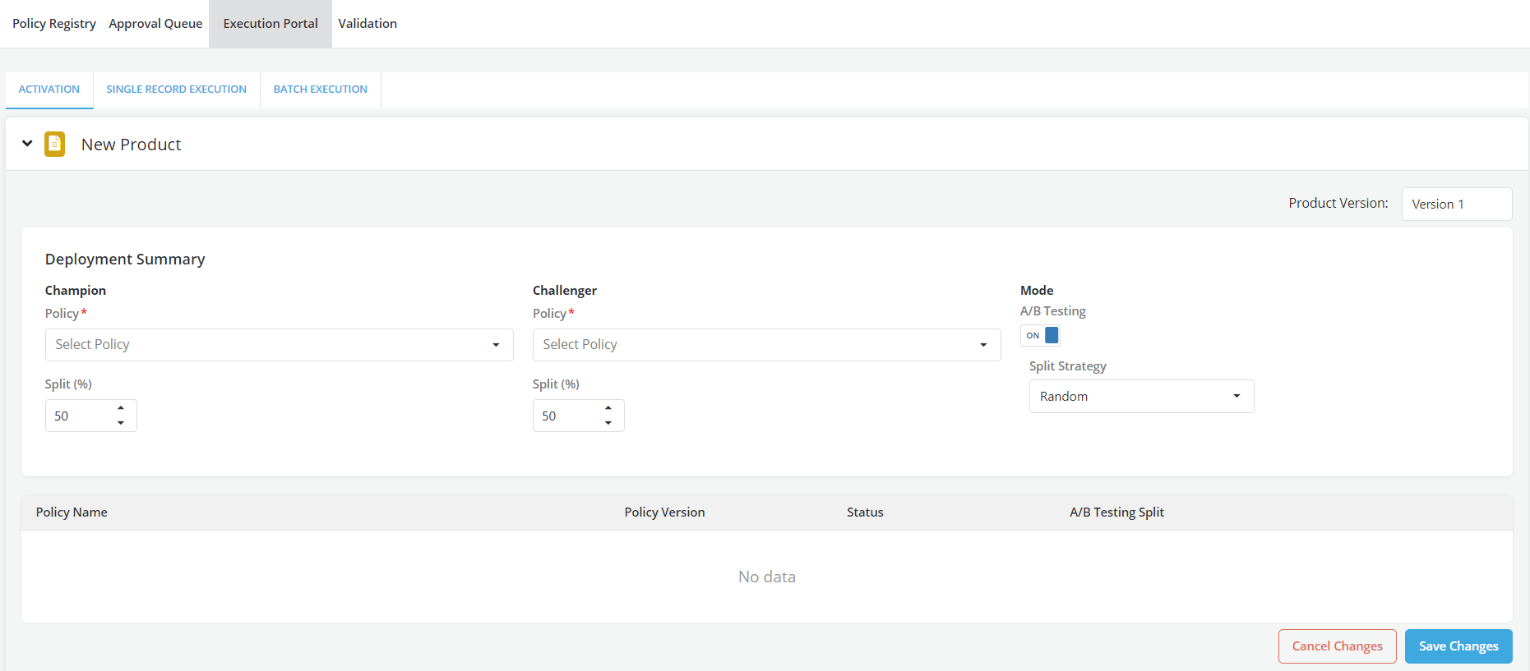Open the Validation menu item
This screenshot has width=1530, height=671.
pos(367,24)
